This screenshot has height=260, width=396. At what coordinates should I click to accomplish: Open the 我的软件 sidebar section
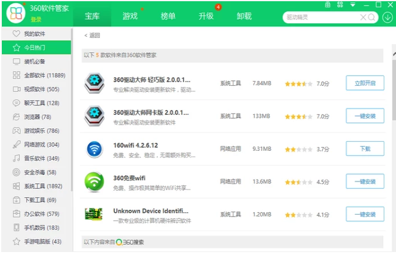34,34
